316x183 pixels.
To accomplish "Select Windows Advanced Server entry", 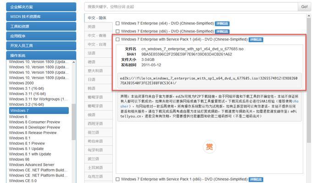I will click(x=32, y=165).
